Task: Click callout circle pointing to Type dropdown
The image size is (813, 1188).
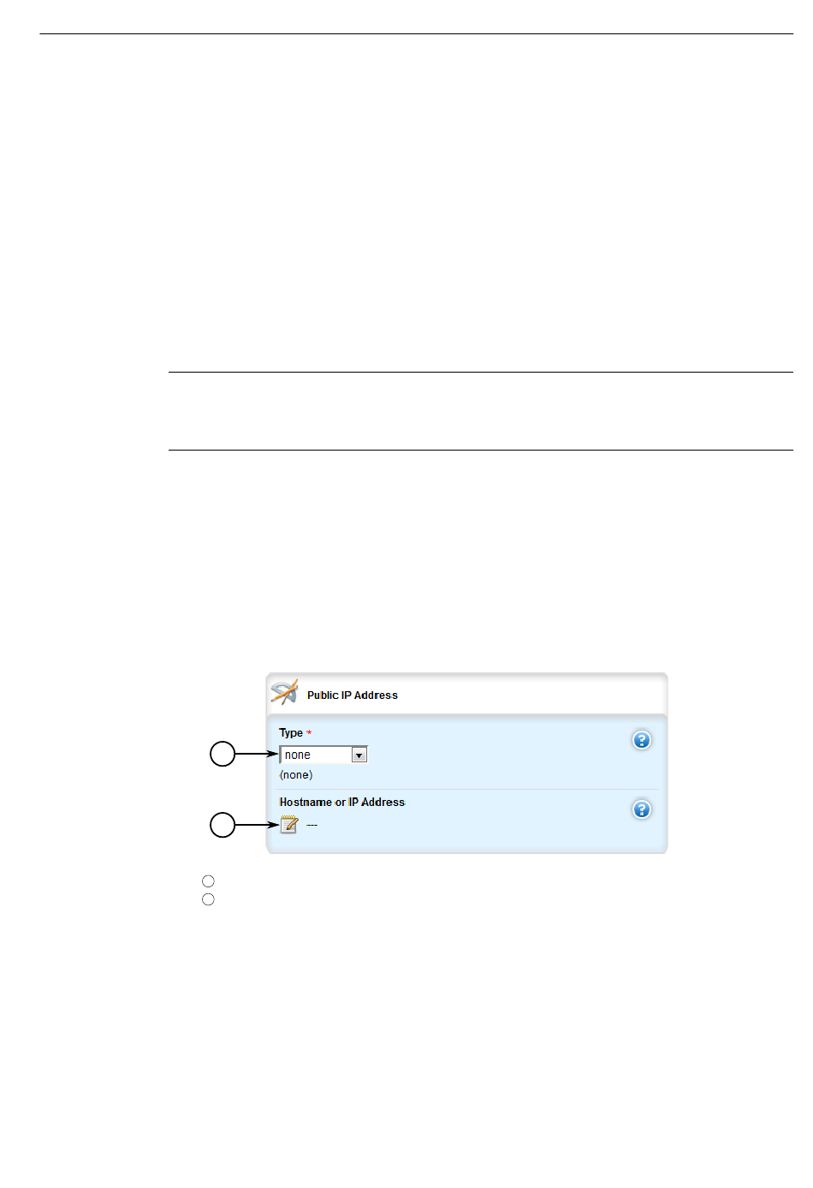Action: 223,754
